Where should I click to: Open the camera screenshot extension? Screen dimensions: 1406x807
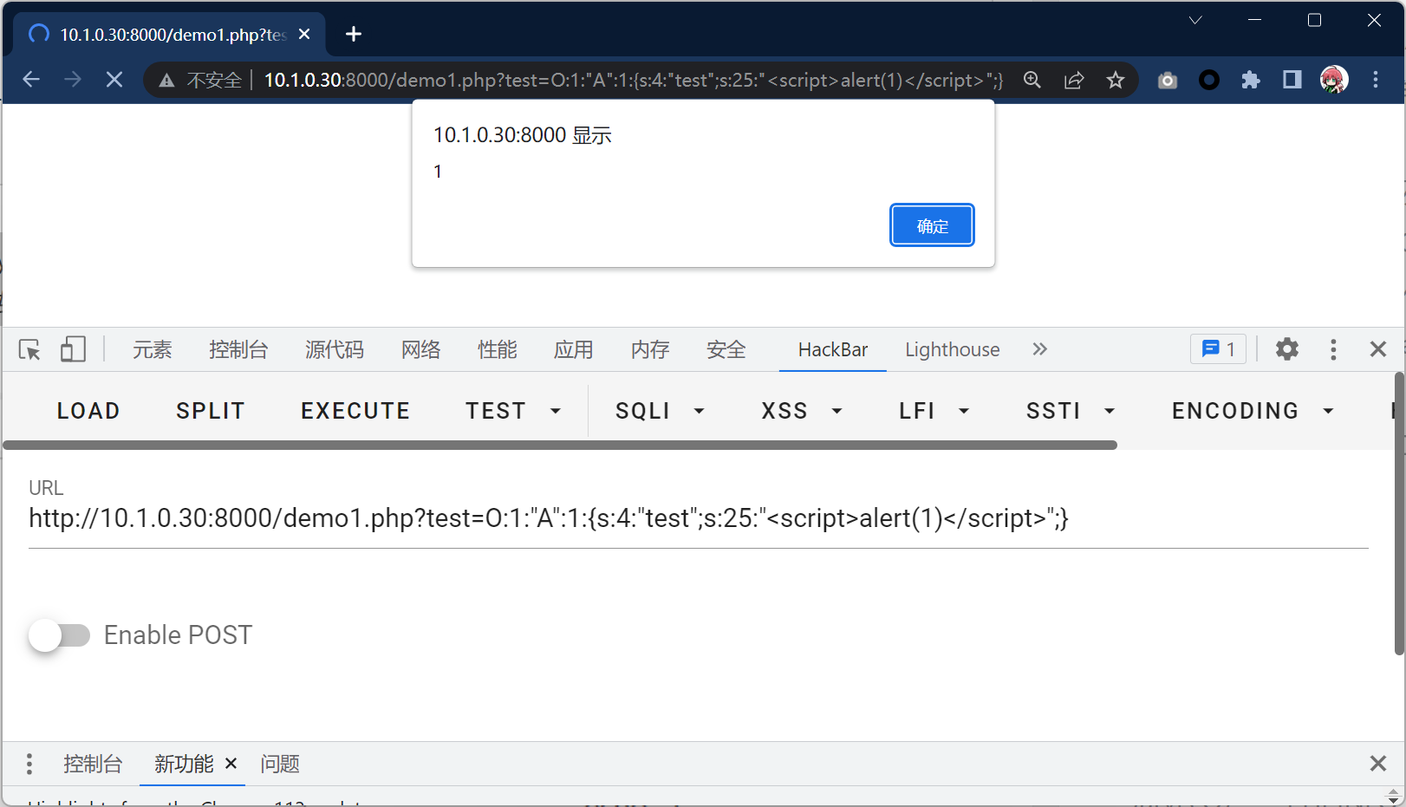(x=1167, y=81)
